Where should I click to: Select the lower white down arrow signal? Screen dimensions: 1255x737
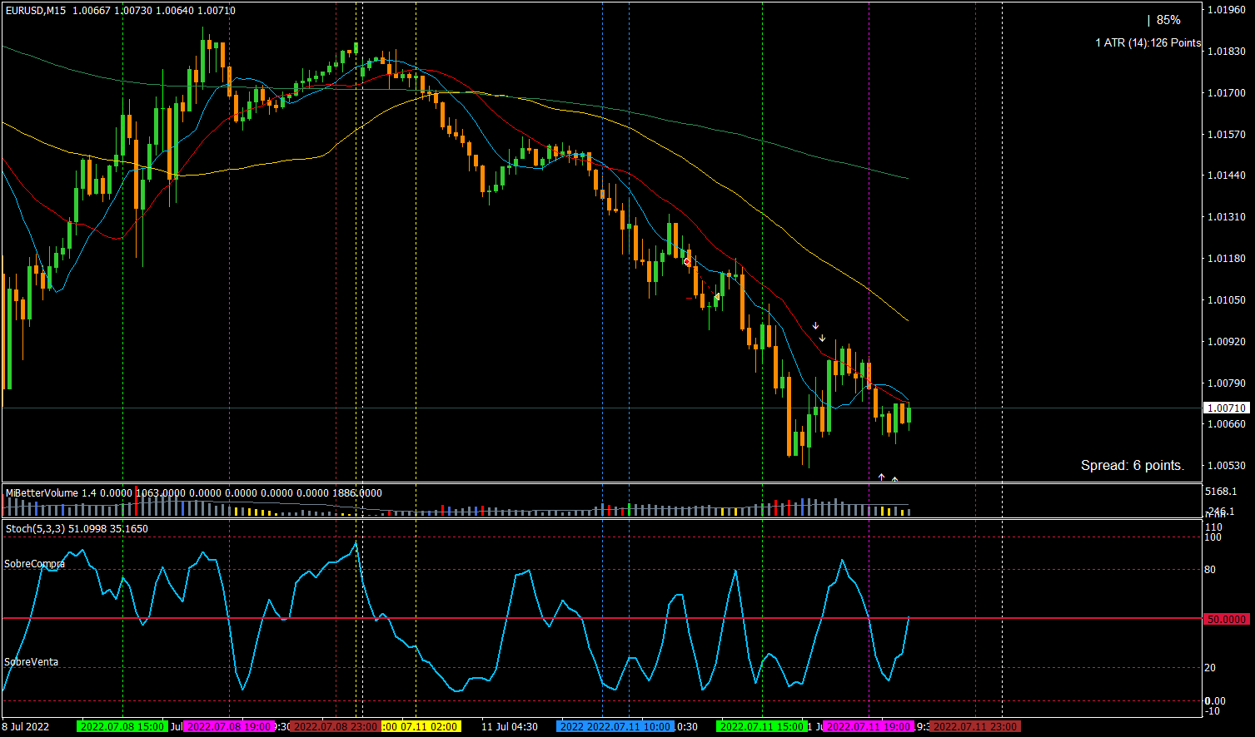[822, 339]
